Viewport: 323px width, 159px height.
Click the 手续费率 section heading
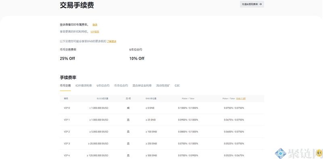[x=68, y=77]
